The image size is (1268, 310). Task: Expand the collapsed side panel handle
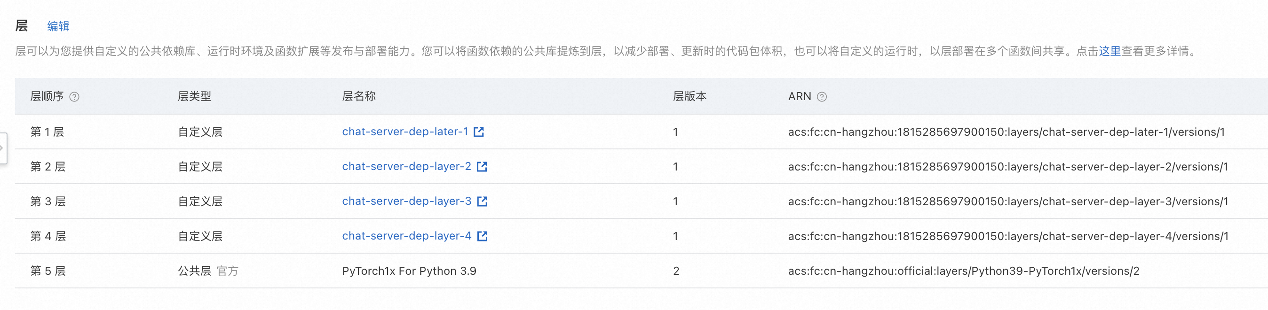click(x=2, y=148)
